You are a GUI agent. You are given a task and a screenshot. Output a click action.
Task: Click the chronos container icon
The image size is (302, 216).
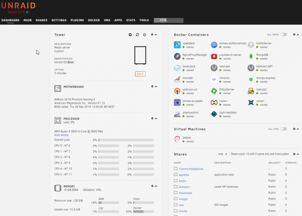214,79
